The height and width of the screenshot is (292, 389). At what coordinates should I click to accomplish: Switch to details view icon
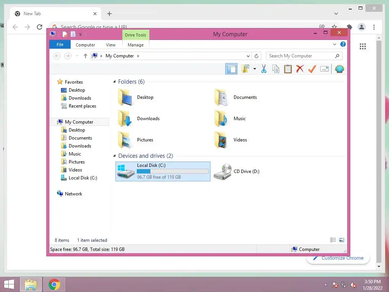(x=333, y=240)
